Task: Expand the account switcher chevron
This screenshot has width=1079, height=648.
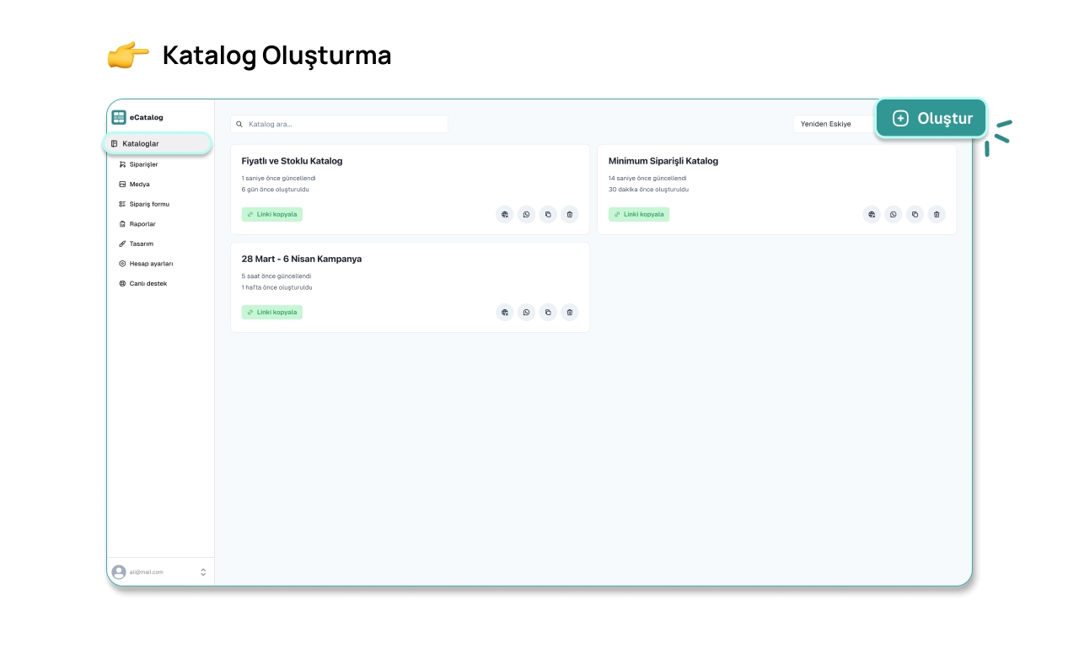Action: click(203, 572)
